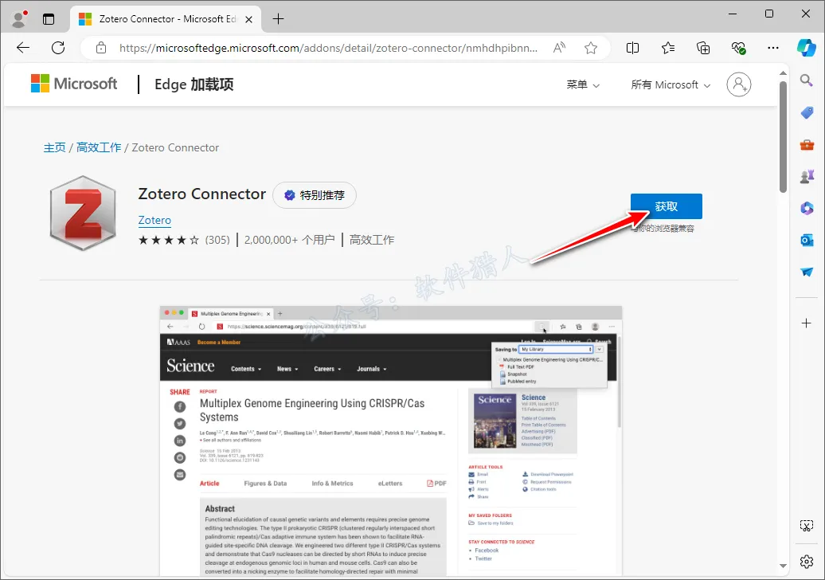Viewport: 825px width, 580px height.
Task: Click the scrollbar down arrow
Action: tap(783, 566)
